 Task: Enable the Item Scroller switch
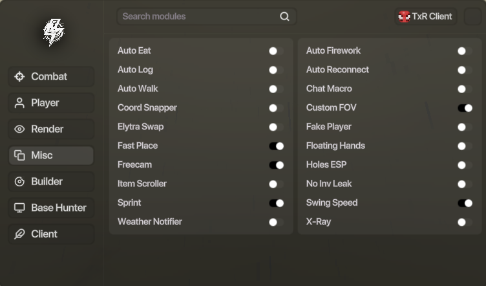tap(277, 184)
